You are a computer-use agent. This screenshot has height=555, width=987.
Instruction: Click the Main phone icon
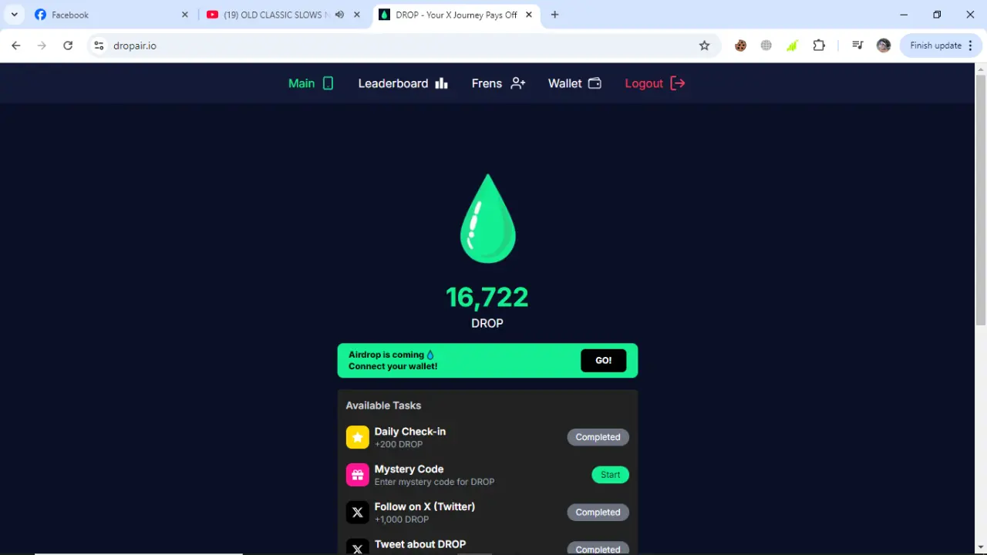pos(328,83)
